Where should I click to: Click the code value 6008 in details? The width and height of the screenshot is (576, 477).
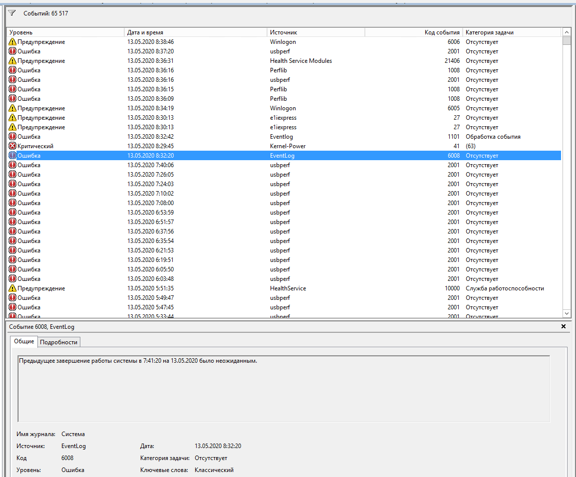[x=67, y=458]
